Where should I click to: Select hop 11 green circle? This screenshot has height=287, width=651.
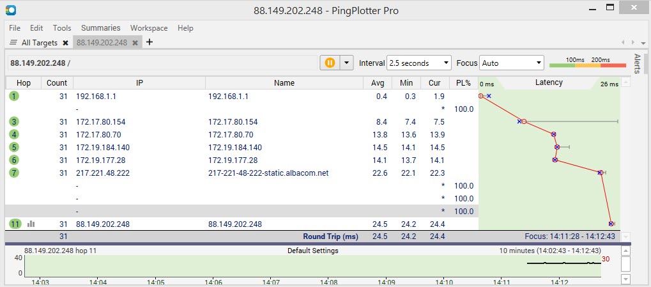pos(15,224)
